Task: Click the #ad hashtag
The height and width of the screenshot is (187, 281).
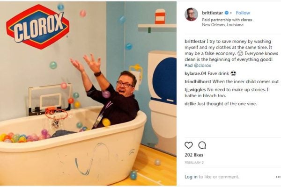Action: (x=189, y=65)
